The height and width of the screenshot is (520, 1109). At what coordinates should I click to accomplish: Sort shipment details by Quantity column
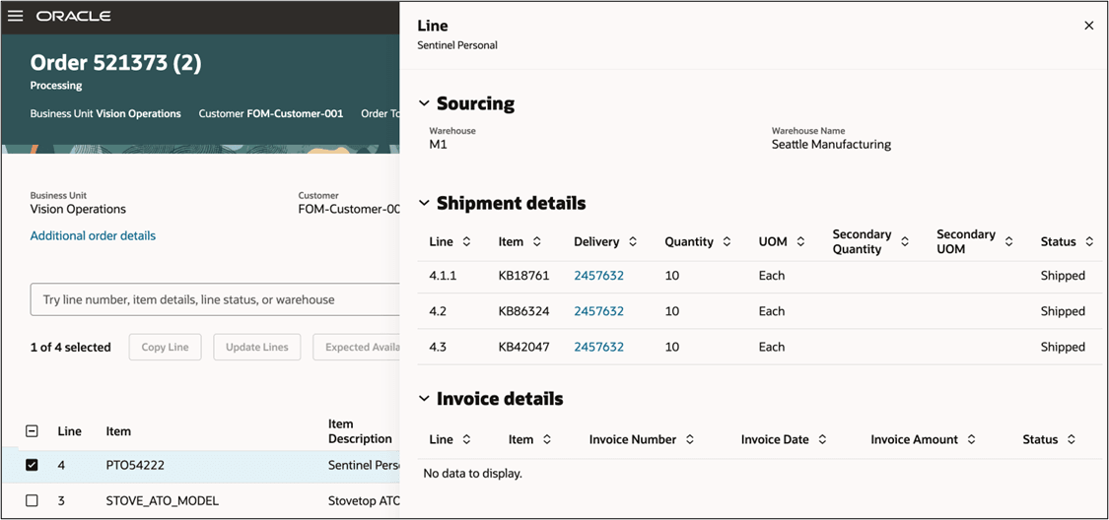tap(727, 242)
